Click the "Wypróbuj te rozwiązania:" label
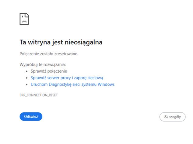The image size is (193, 144). coord(43,65)
